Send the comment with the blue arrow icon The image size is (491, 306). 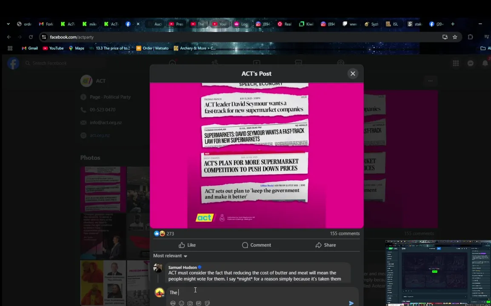point(351,303)
